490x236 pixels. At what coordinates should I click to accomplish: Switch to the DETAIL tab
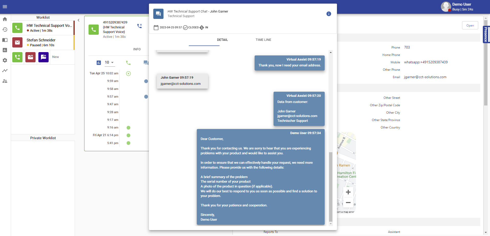click(222, 40)
